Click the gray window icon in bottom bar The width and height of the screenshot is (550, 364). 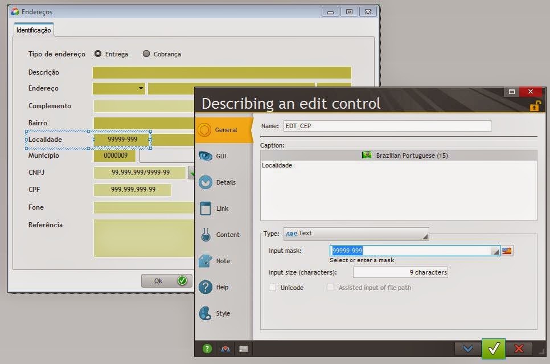coord(244,349)
